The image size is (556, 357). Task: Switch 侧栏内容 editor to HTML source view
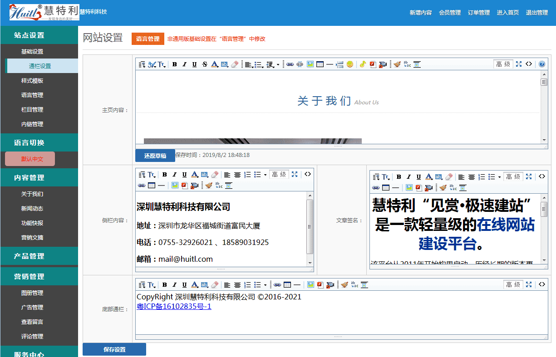coord(308,175)
